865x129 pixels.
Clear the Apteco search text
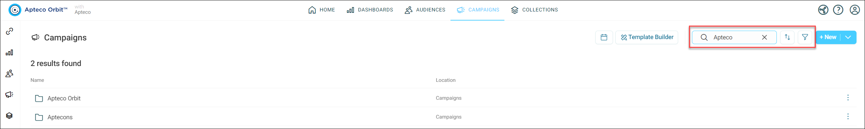tap(764, 37)
